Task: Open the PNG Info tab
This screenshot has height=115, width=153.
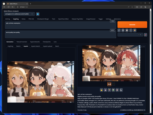Action: 31,19
